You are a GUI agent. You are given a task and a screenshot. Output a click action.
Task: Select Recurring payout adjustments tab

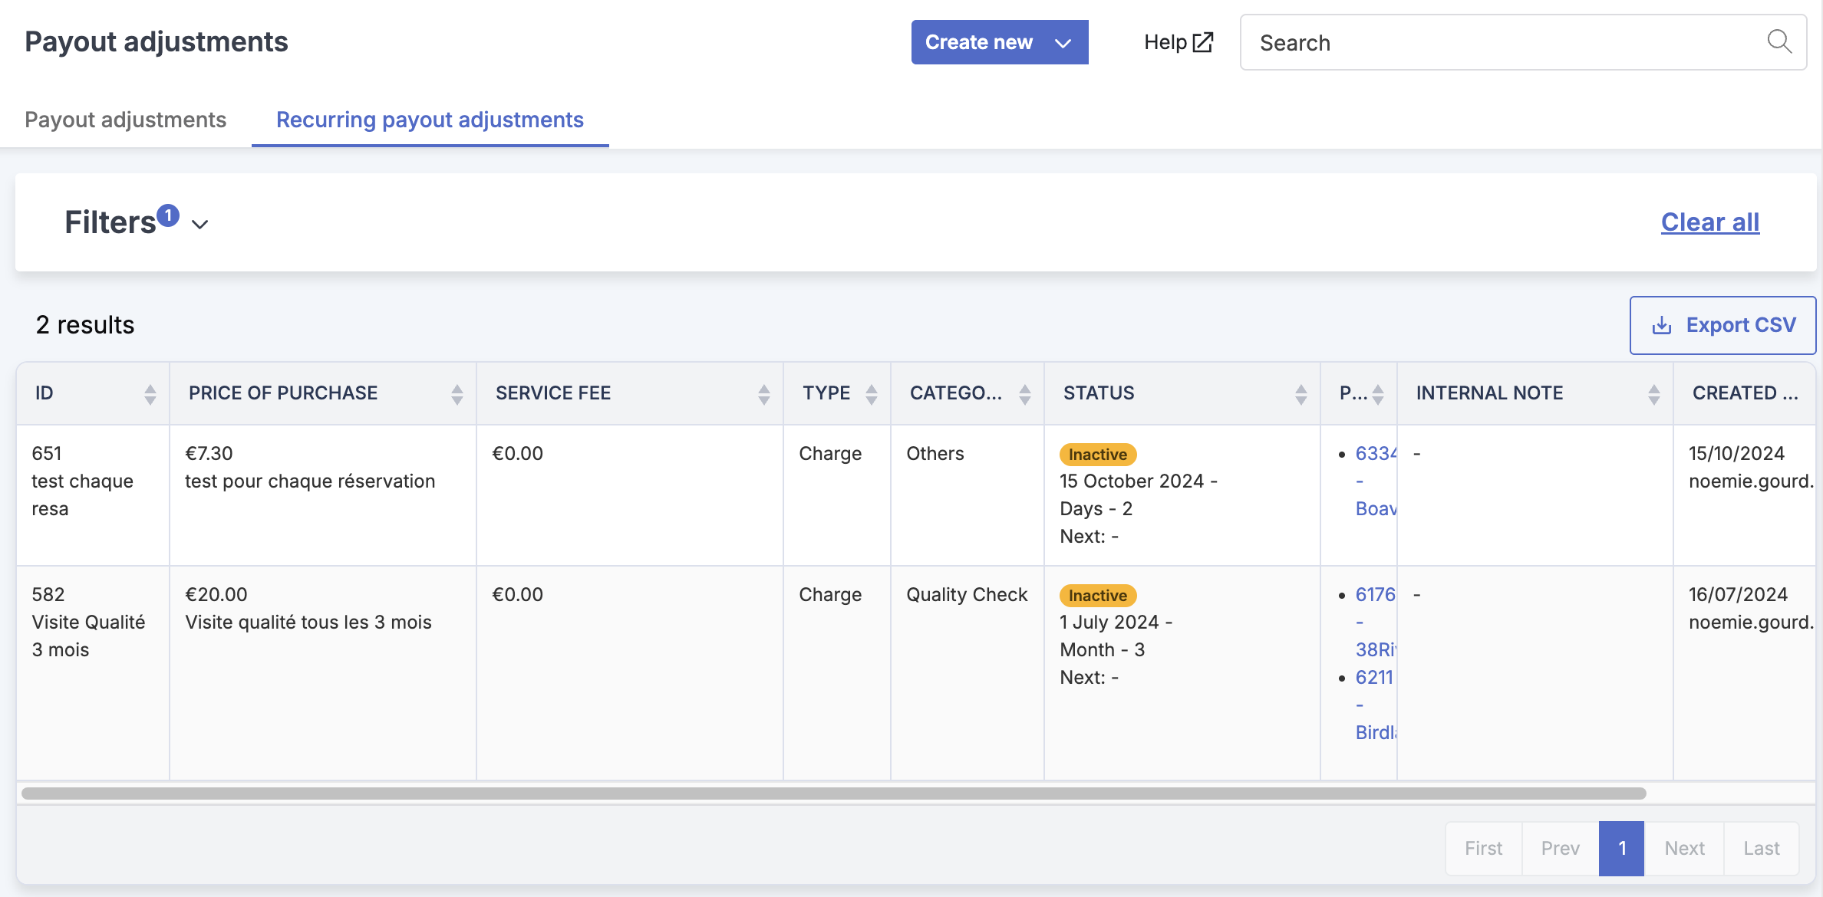430,120
